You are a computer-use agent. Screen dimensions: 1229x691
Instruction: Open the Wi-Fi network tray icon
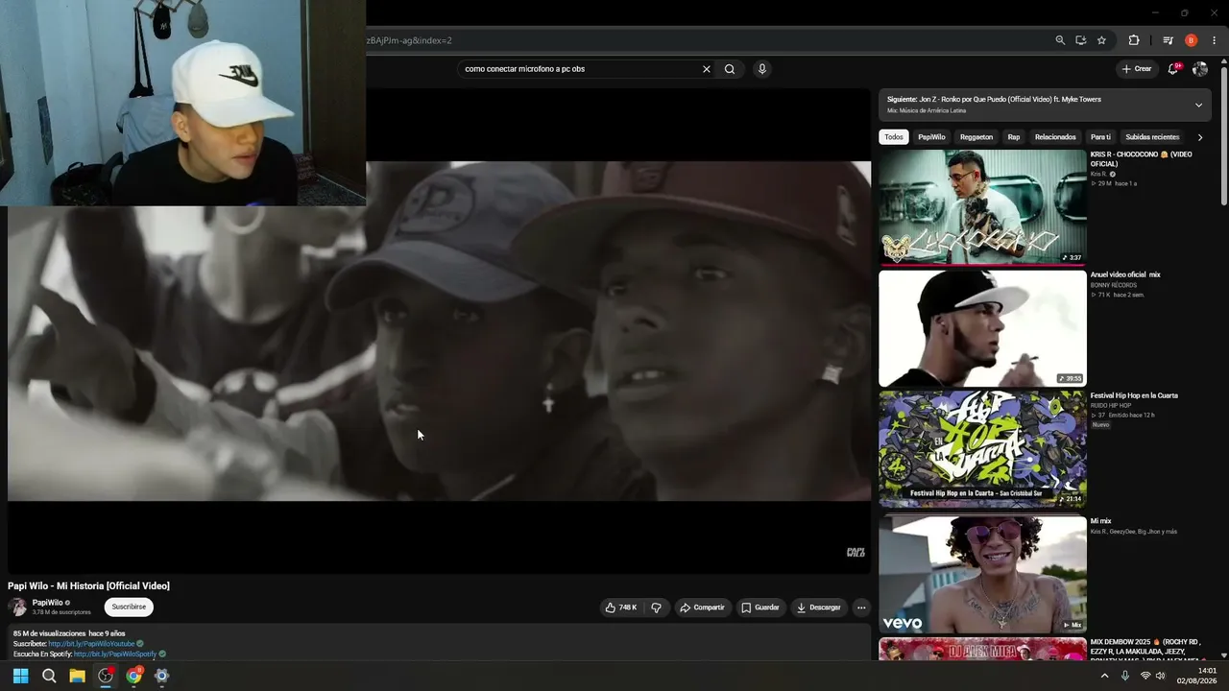tap(1145, 676)
